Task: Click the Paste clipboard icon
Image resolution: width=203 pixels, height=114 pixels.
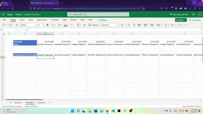Action: (10, 25)
